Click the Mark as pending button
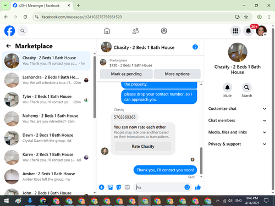The image size is (275, 206). 126,74
